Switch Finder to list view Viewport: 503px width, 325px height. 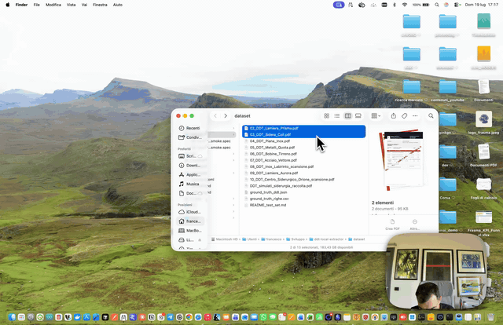337,115
